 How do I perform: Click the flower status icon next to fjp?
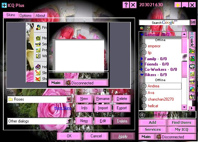[x=144, y=53]
